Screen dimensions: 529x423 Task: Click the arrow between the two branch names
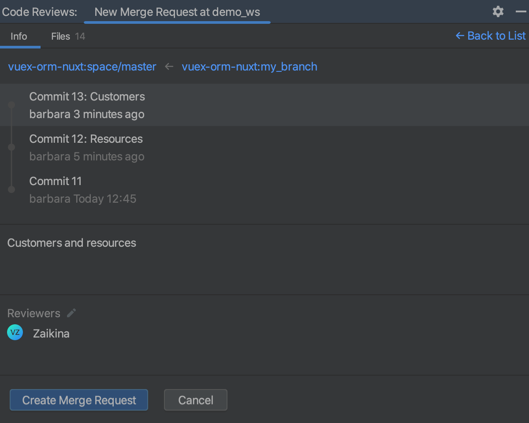point(169,67)
